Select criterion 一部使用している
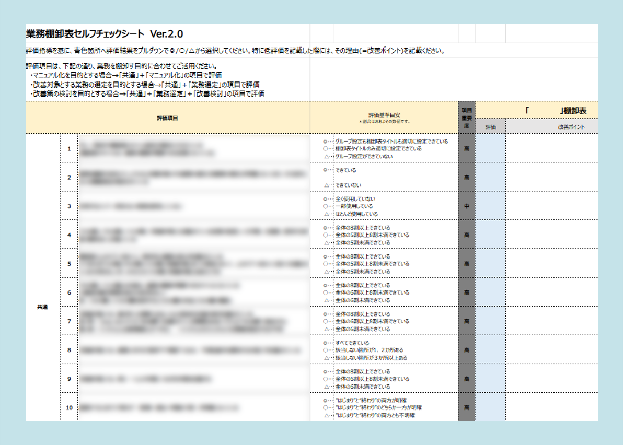623x445 pixels. tap(354, 206)
